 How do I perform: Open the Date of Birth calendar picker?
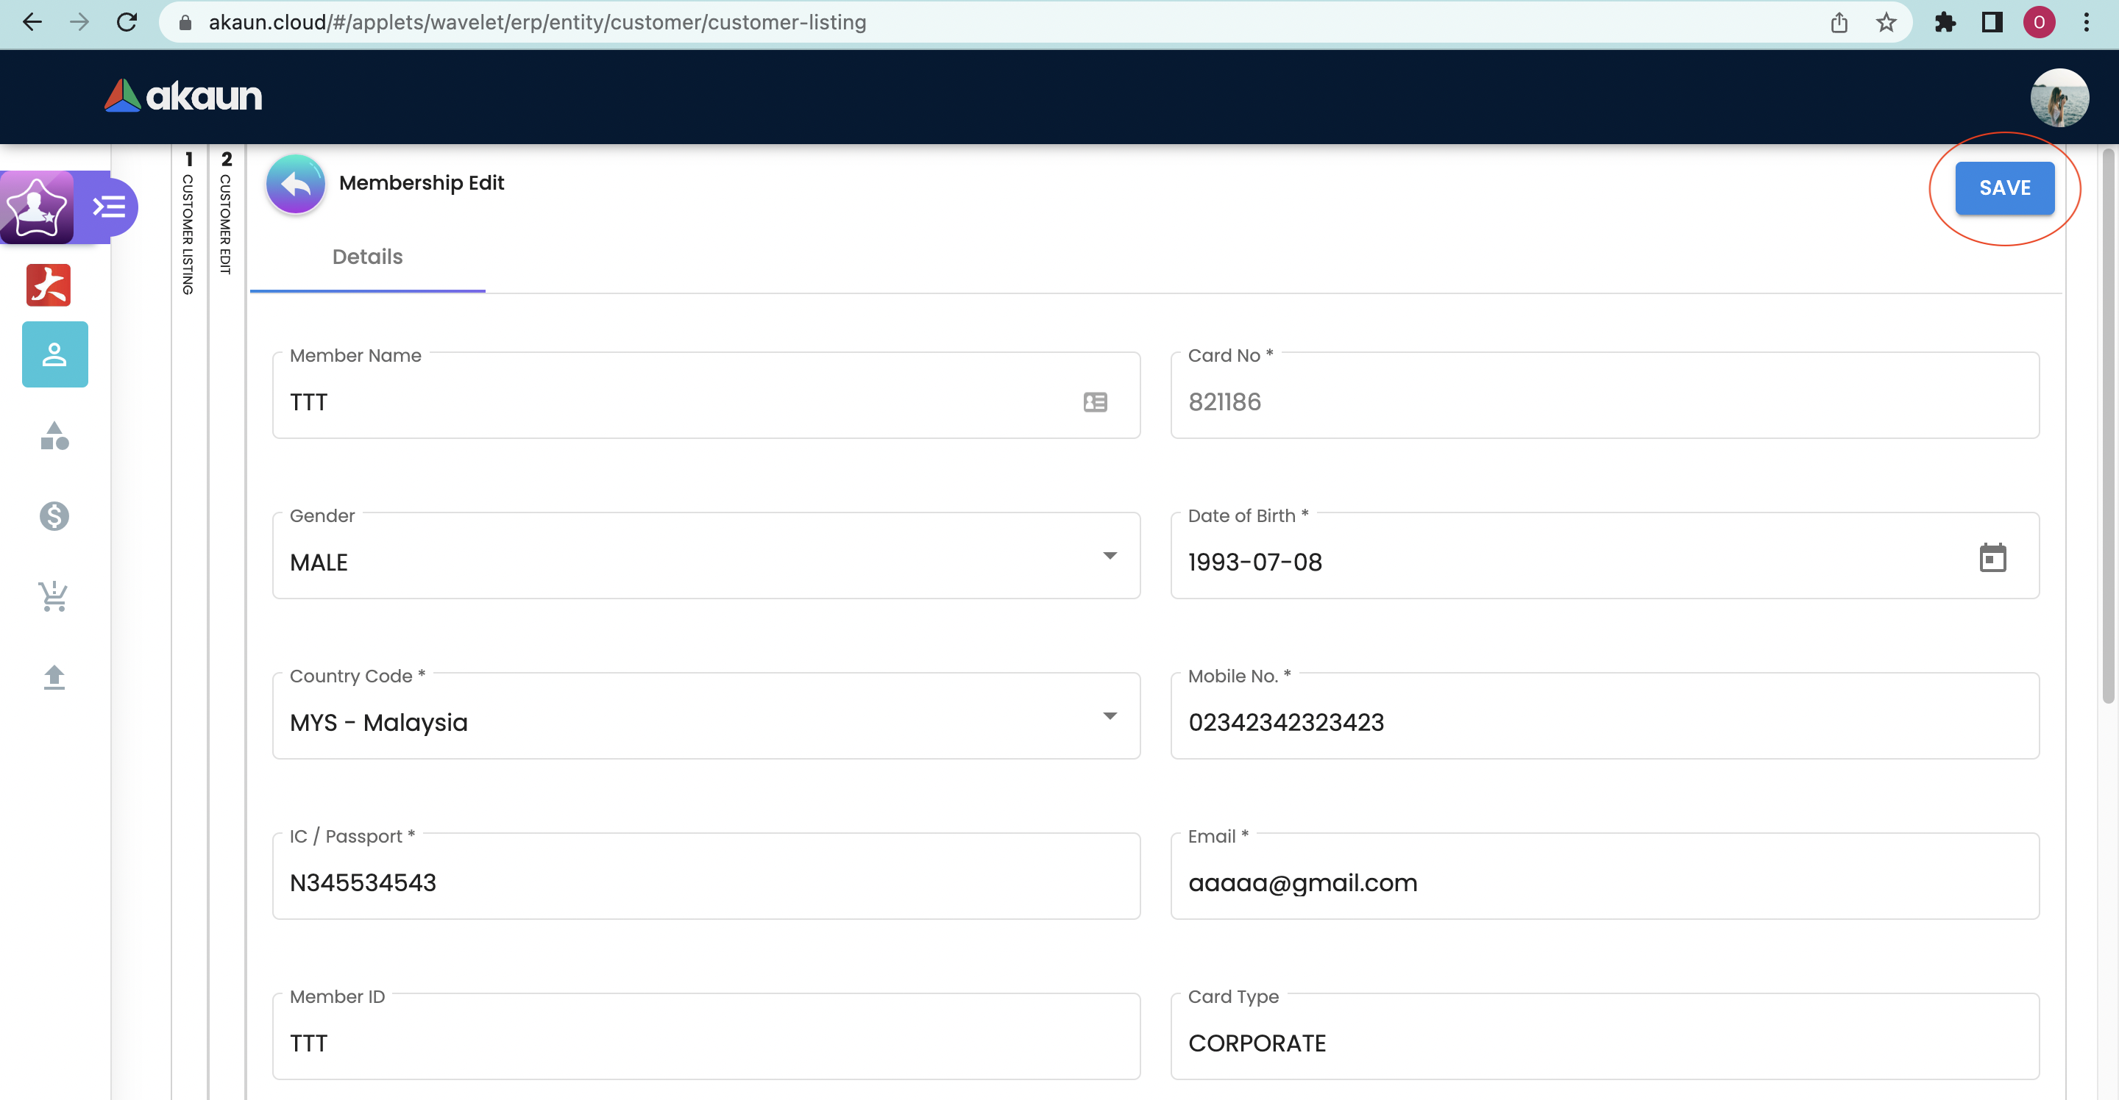1992,558
